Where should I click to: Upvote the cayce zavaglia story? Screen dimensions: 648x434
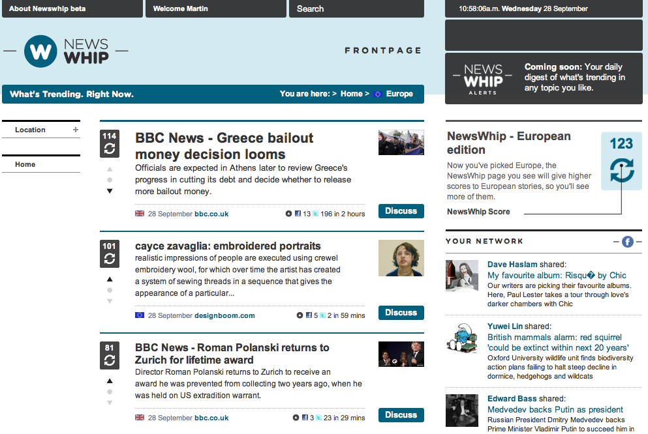pos(110,280)
